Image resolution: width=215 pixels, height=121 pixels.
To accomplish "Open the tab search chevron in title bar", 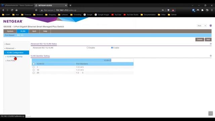I will tap(192, 5).
